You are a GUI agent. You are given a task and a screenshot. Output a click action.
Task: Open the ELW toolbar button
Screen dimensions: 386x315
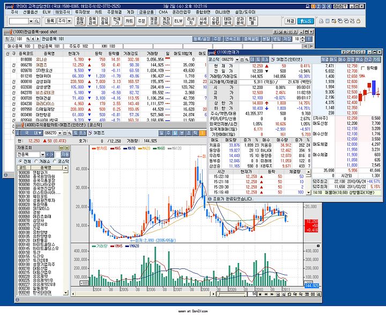[x=179, y=21]
